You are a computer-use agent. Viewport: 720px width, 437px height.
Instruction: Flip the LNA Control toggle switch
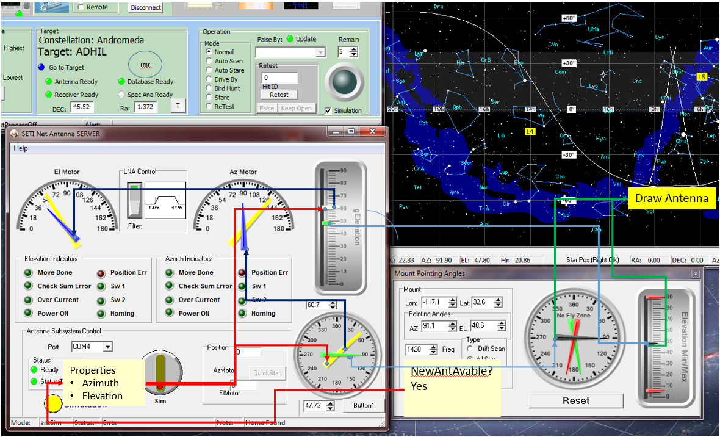coord(134,200)
